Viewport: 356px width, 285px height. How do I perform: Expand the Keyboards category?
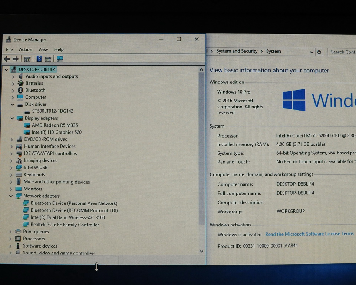point(11,175)
